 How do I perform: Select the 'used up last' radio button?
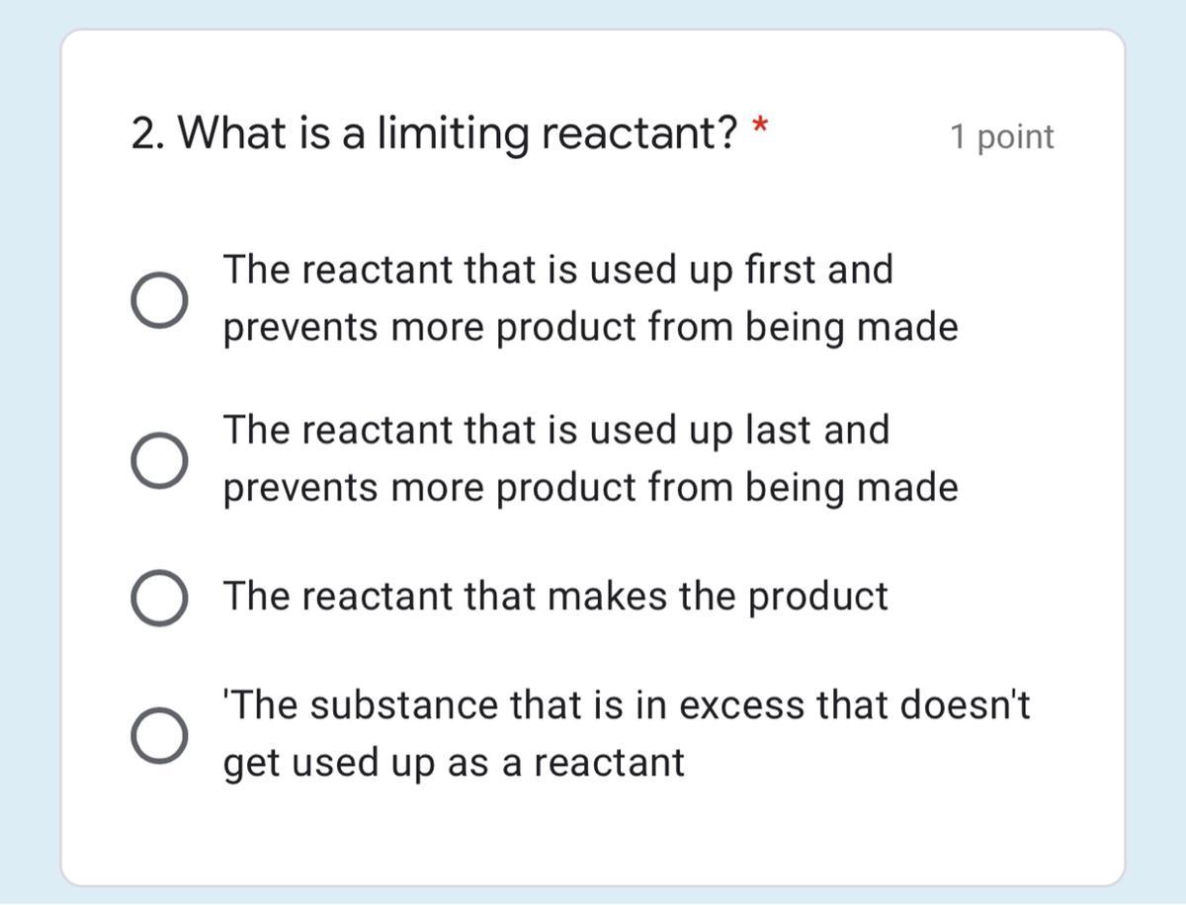point(158,460)
